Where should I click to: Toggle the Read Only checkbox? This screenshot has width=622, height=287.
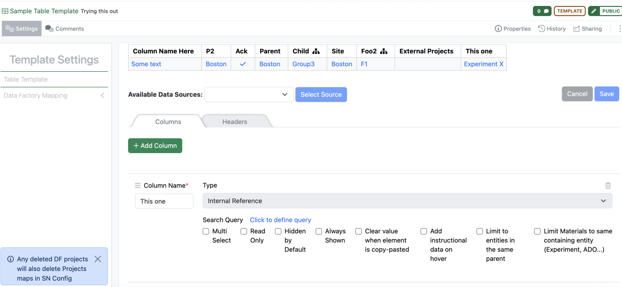pyautogui.click(x=244, y=231)
